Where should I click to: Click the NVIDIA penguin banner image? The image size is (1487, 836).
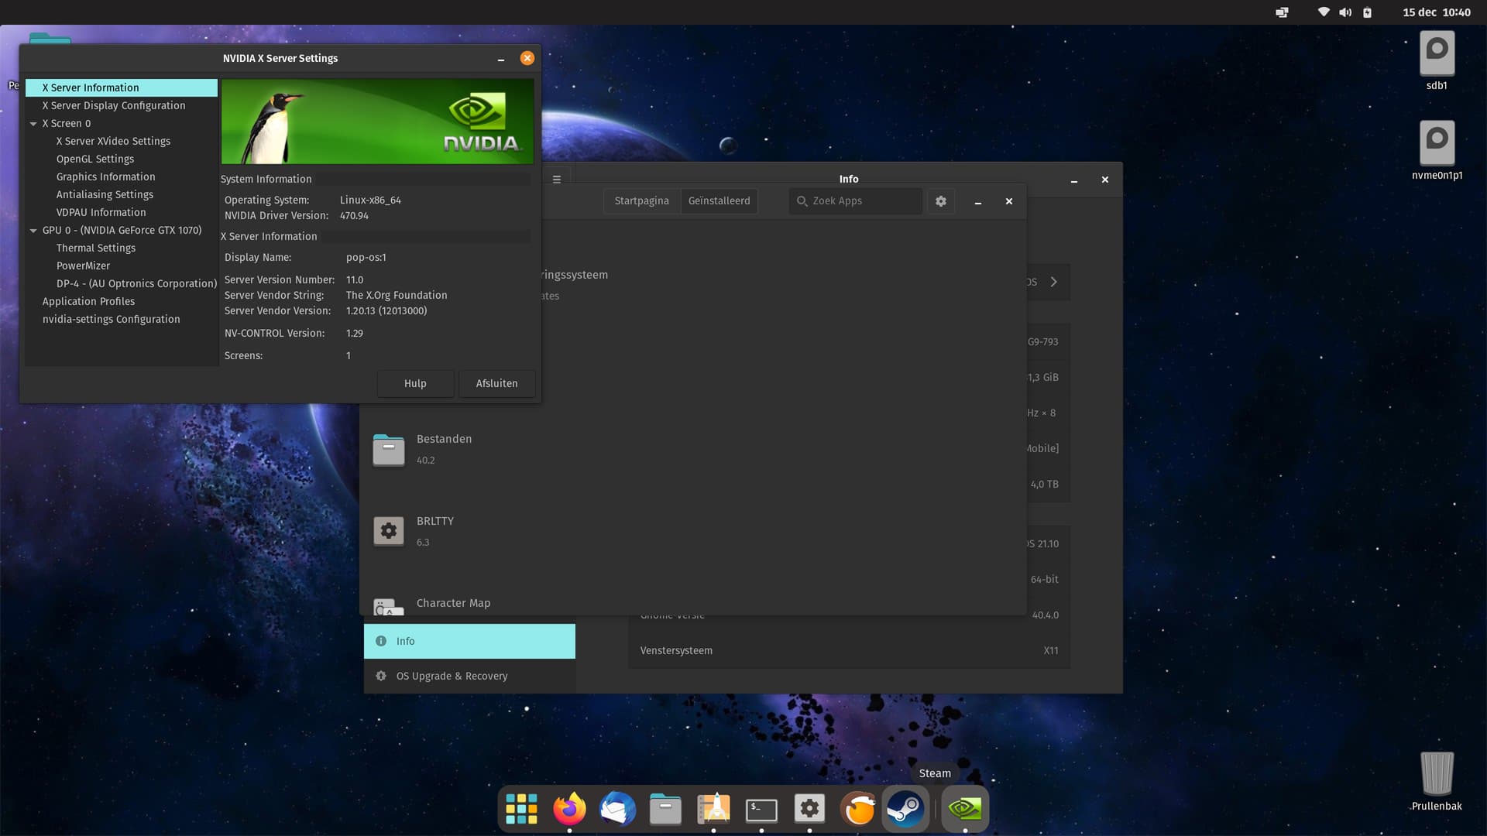(x=377, y=122)
